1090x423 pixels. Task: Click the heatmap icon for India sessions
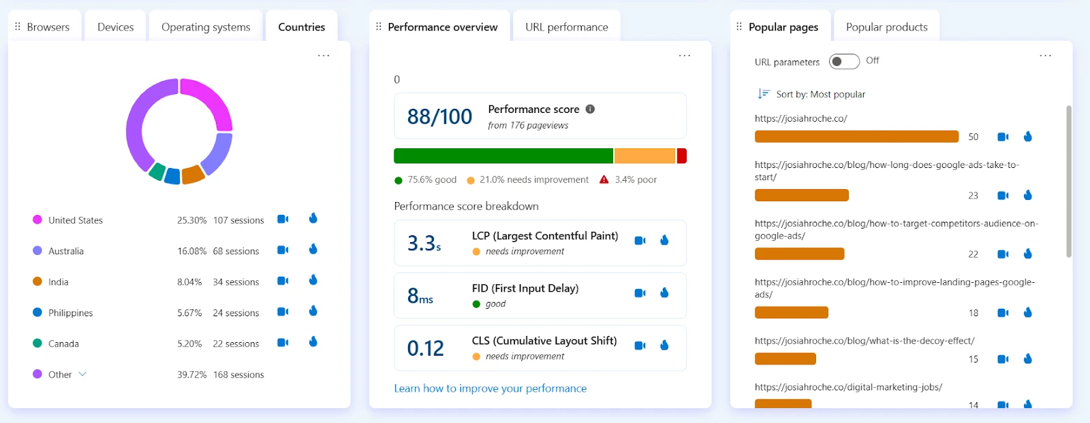pyautogui.click(x=313, y=280)
